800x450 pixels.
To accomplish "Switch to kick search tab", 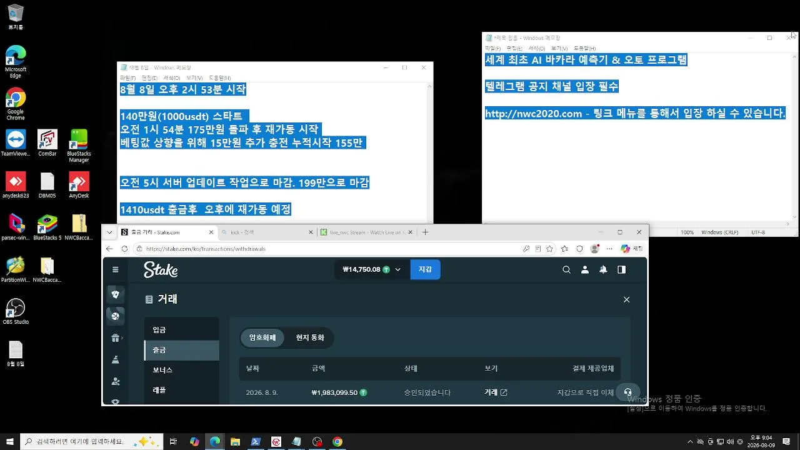I will coord(267,232).
